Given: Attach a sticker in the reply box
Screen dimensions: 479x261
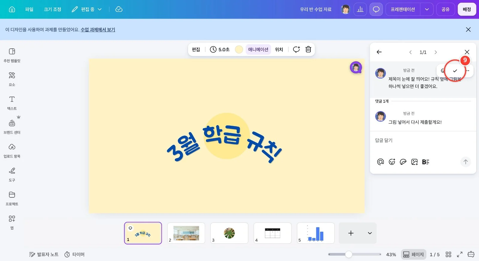Looking at the screenshot, I should click(403, 162).
